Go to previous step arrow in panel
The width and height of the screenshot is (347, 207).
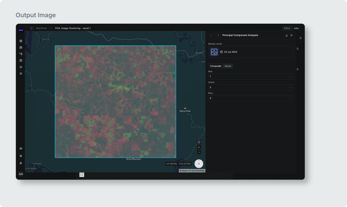(x=211, y=36)
